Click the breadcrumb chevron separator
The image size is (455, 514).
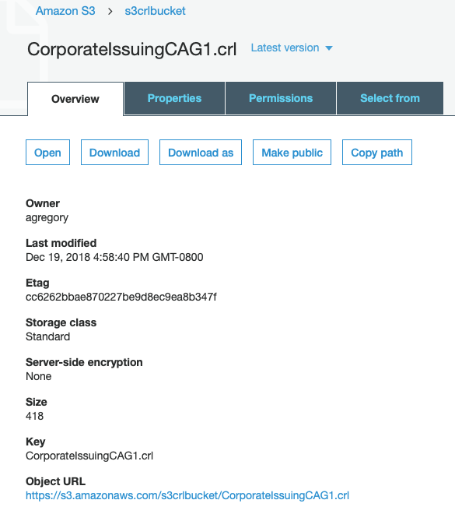(x=110, y=12)
